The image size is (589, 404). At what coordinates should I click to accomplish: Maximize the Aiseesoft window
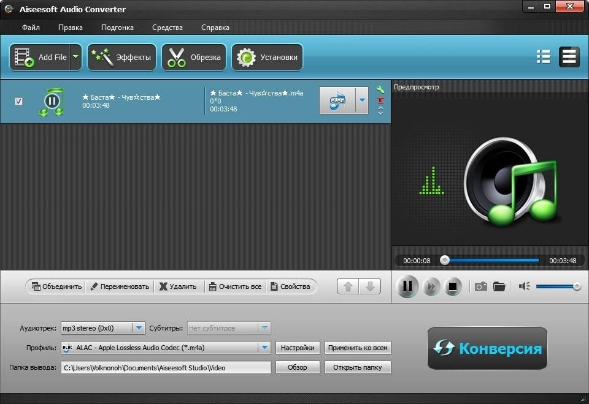(x=547, y=7)
